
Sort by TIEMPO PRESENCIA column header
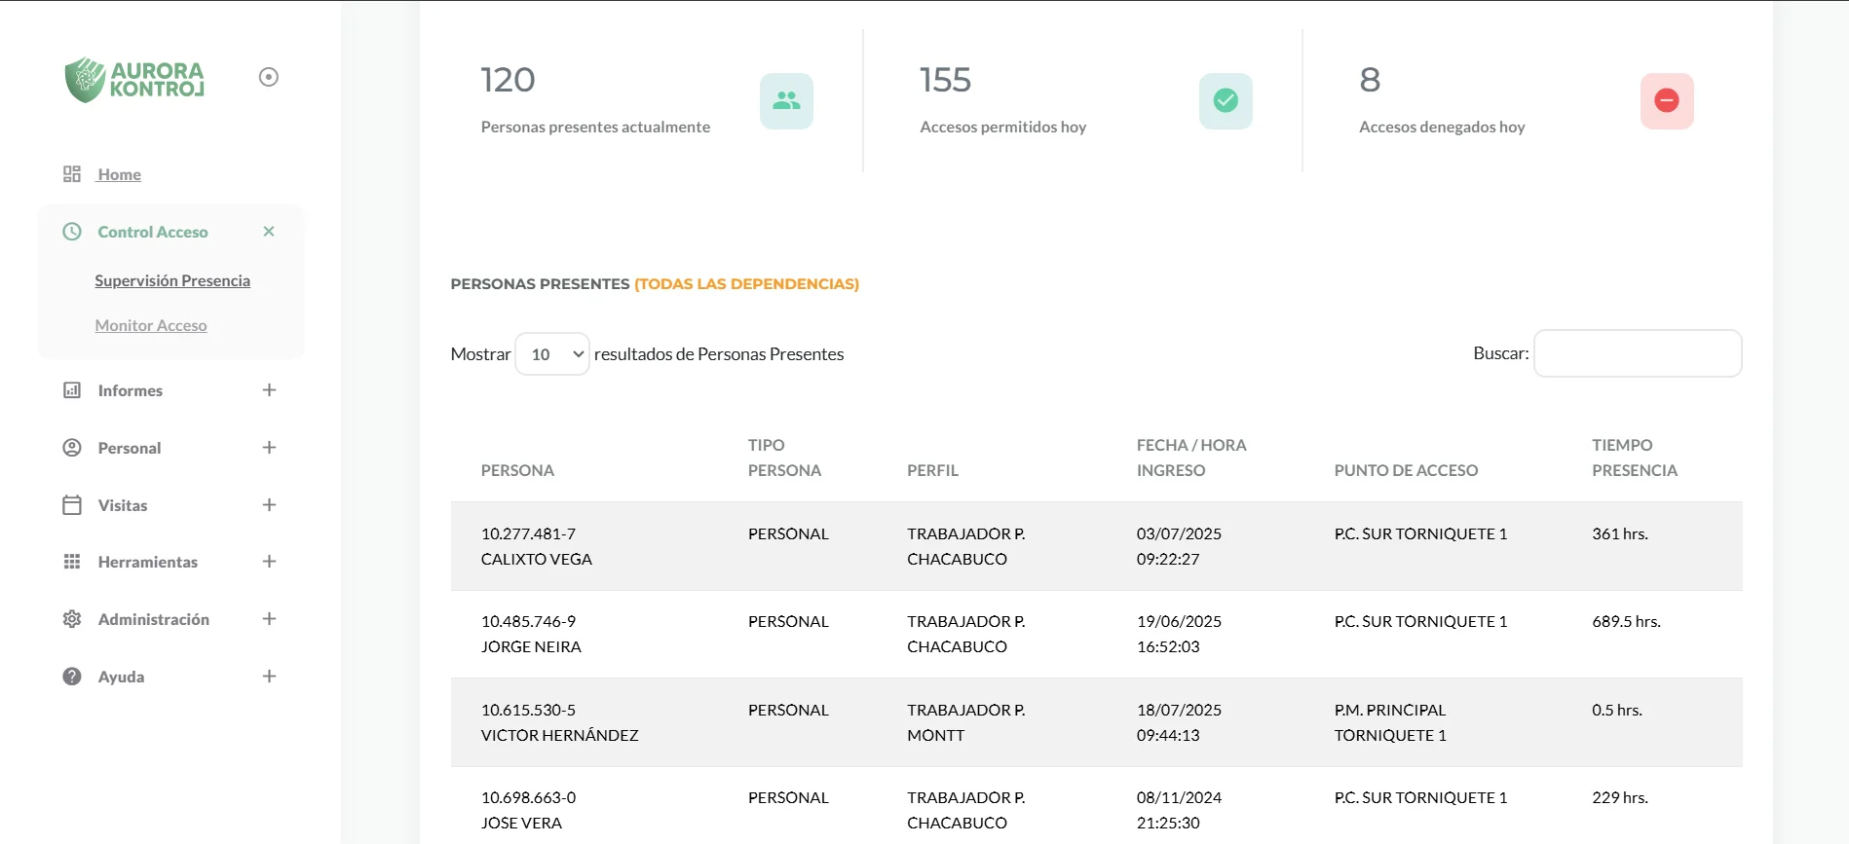point(1635,458)
